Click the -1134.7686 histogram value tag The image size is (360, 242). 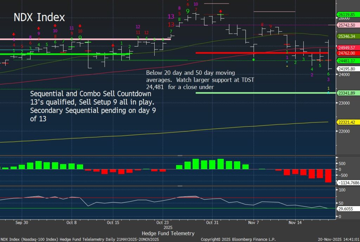[x=347, y=183]
